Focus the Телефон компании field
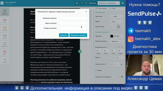The width and height of the screenshot is (163, 91). (73, 28)
